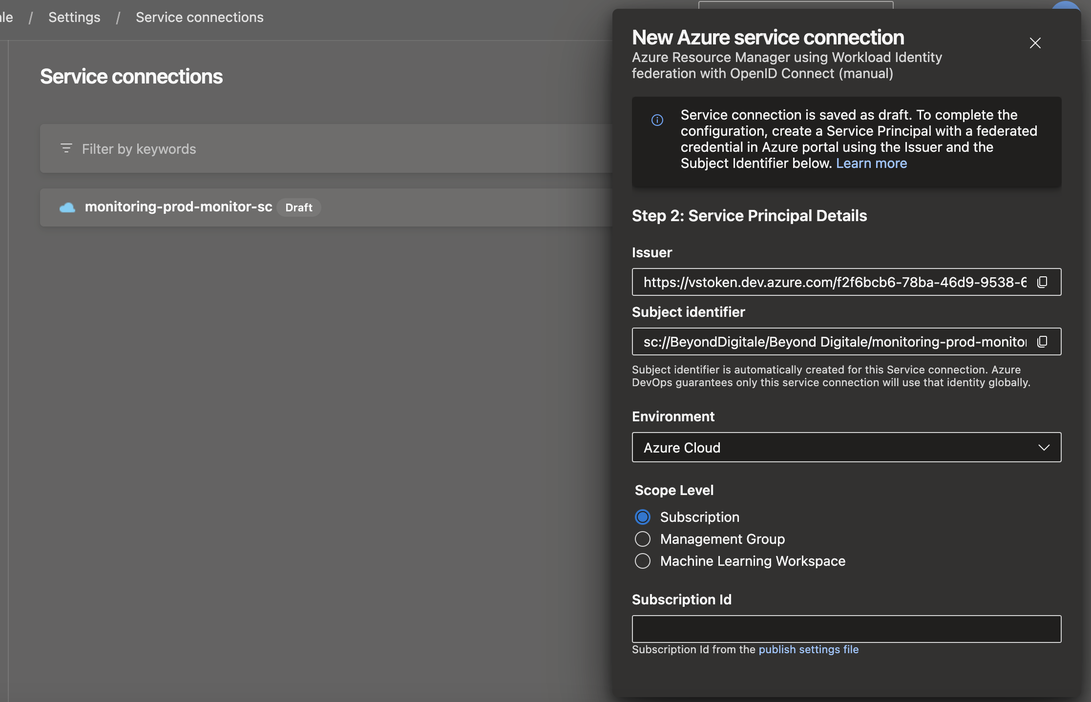Close the New Azure service connection panel
Image resolution: width=1091 pixels, height=702 pixels.
pos(1035,43)
